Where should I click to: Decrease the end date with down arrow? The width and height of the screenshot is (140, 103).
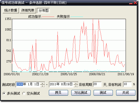pyautogui.click(x=76, y=86)
